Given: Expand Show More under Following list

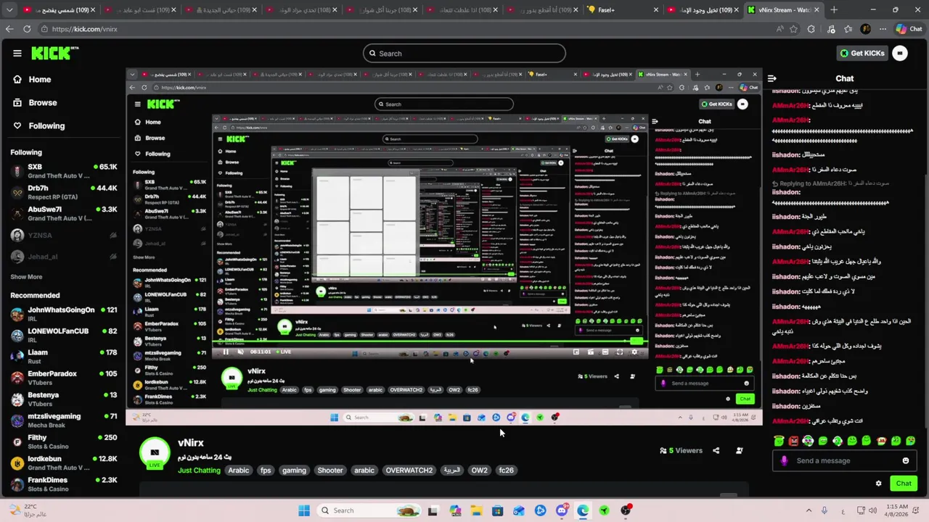Looking at the screenshot, I should 26,277.
